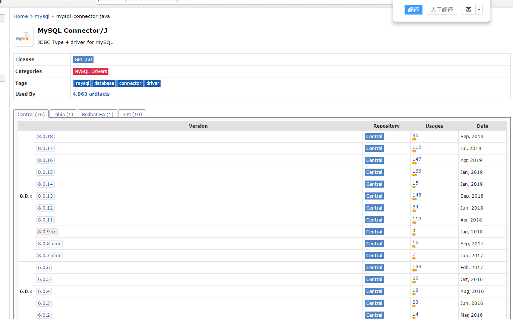Open the 23 usages link
Image resolution: width=513 pixels, height=319 pixels.
[415, 302]
